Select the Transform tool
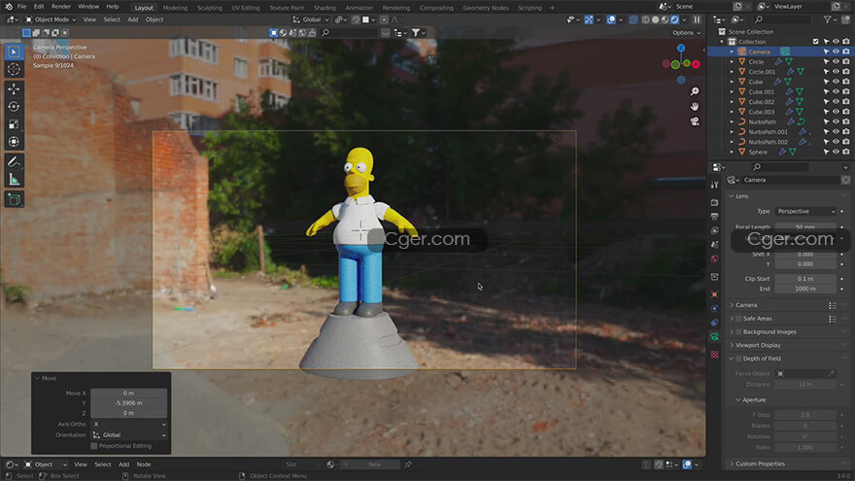 pyautogui.click(x=14, y=142)
